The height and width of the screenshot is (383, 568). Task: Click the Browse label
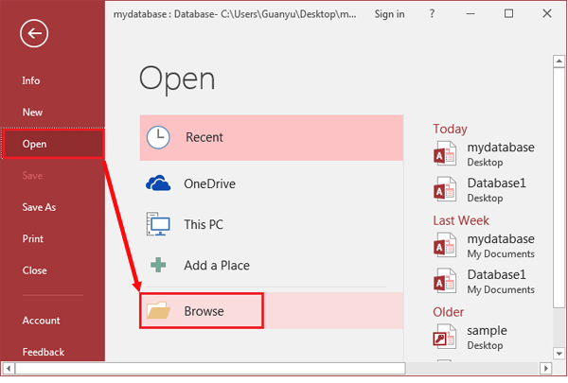[204, 311]
